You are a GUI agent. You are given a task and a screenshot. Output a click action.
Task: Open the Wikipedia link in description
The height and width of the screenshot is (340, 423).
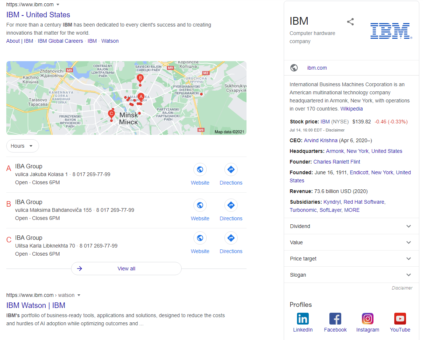pyautogui.click(x=351, y=109)
